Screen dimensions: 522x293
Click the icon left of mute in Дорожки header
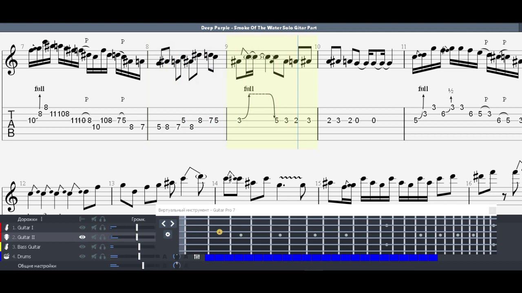82,219
